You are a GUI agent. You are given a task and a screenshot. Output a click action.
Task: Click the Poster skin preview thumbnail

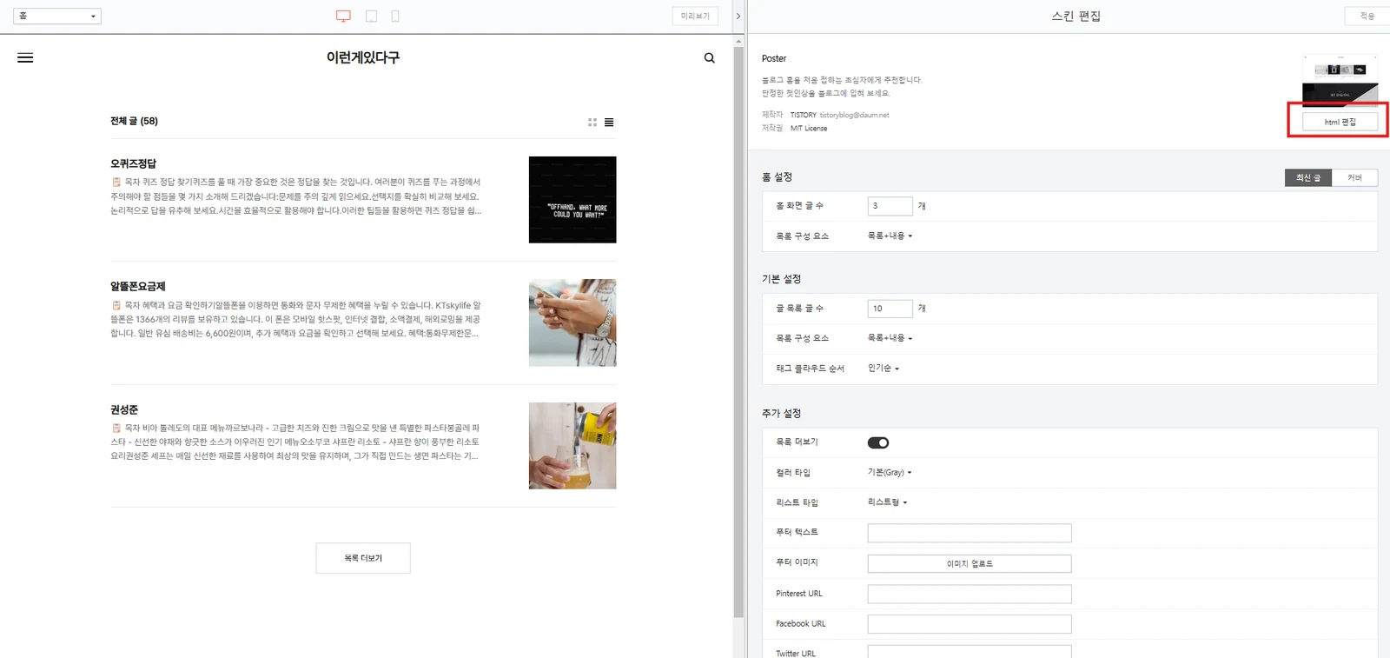click(x=1340, y=79)
